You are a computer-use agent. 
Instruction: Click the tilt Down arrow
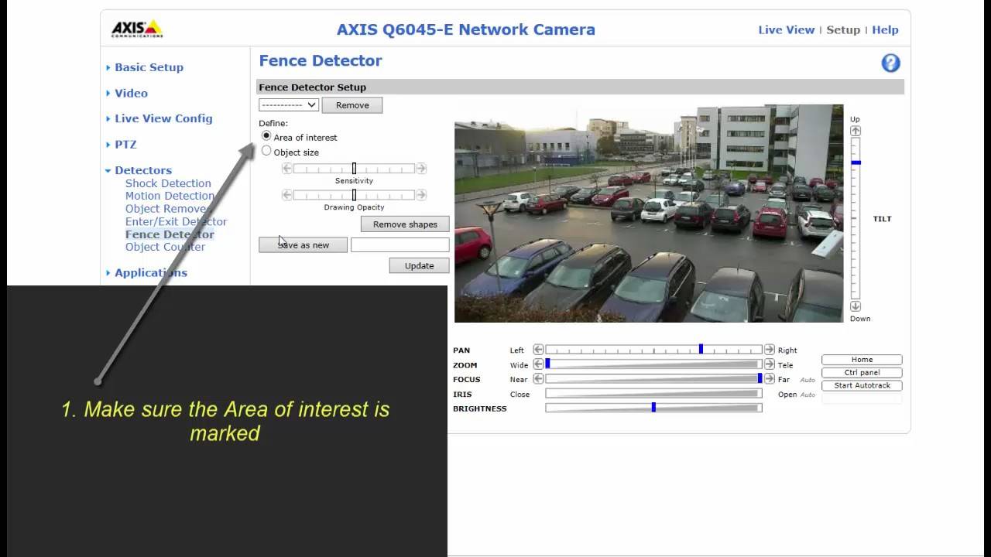point(856,306)
